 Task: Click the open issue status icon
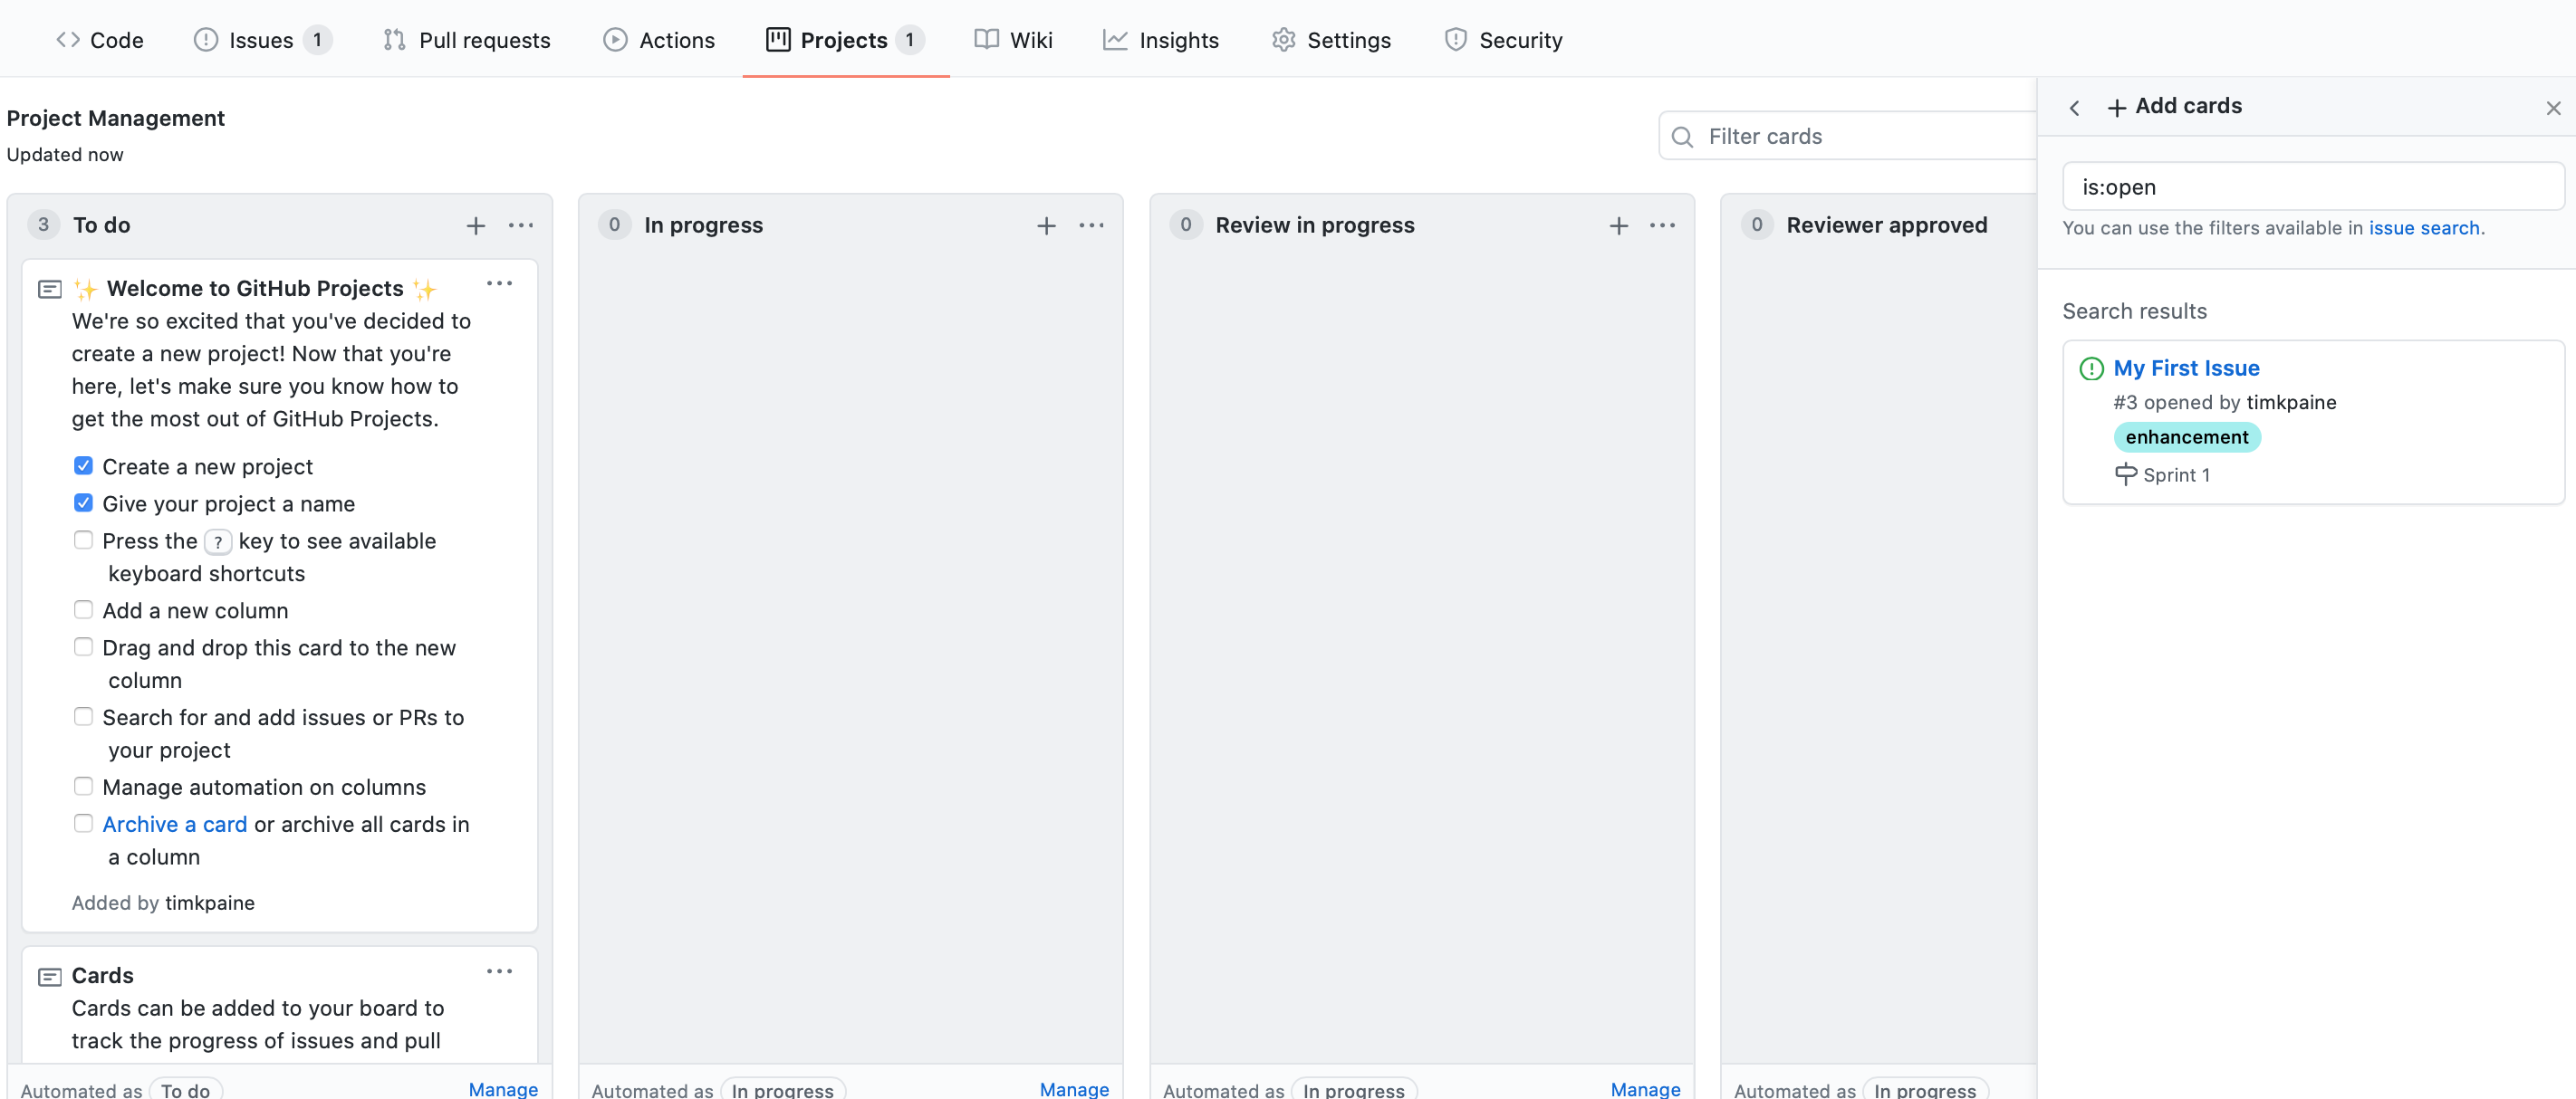pyautogui.click(x=2092, y=369)
